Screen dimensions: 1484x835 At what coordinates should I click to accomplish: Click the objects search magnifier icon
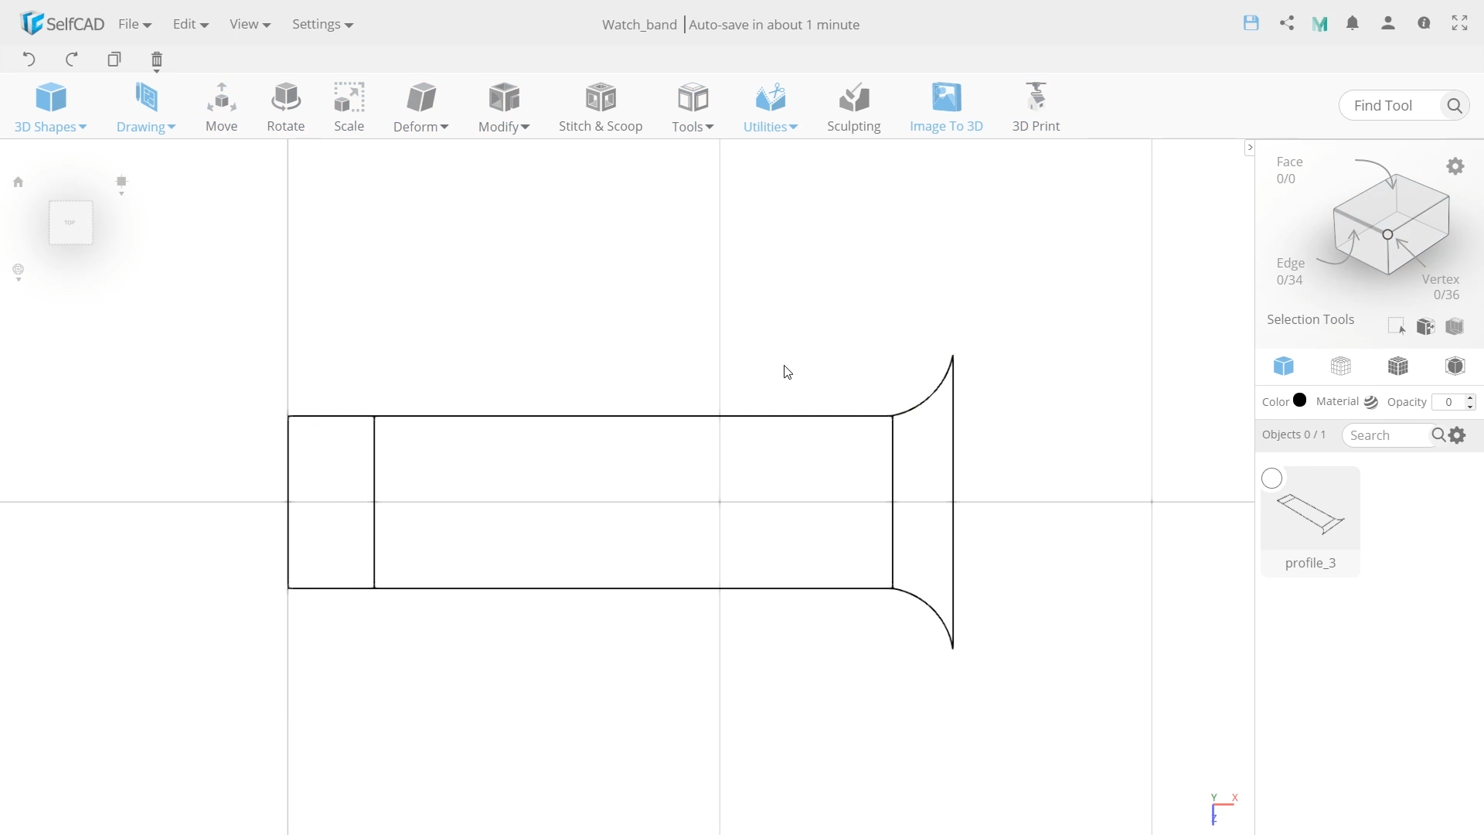1438,435
